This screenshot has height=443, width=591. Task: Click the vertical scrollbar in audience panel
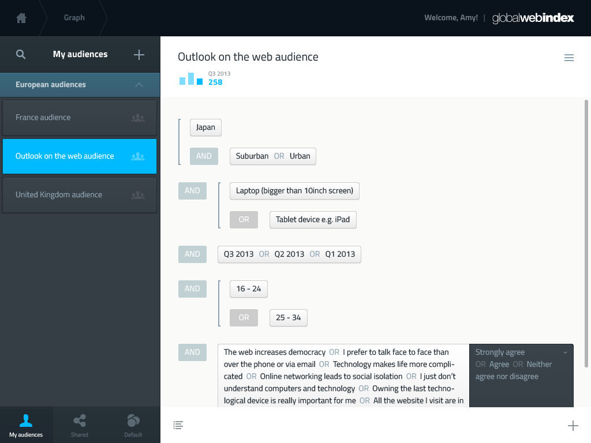click(x=586, y=231)
